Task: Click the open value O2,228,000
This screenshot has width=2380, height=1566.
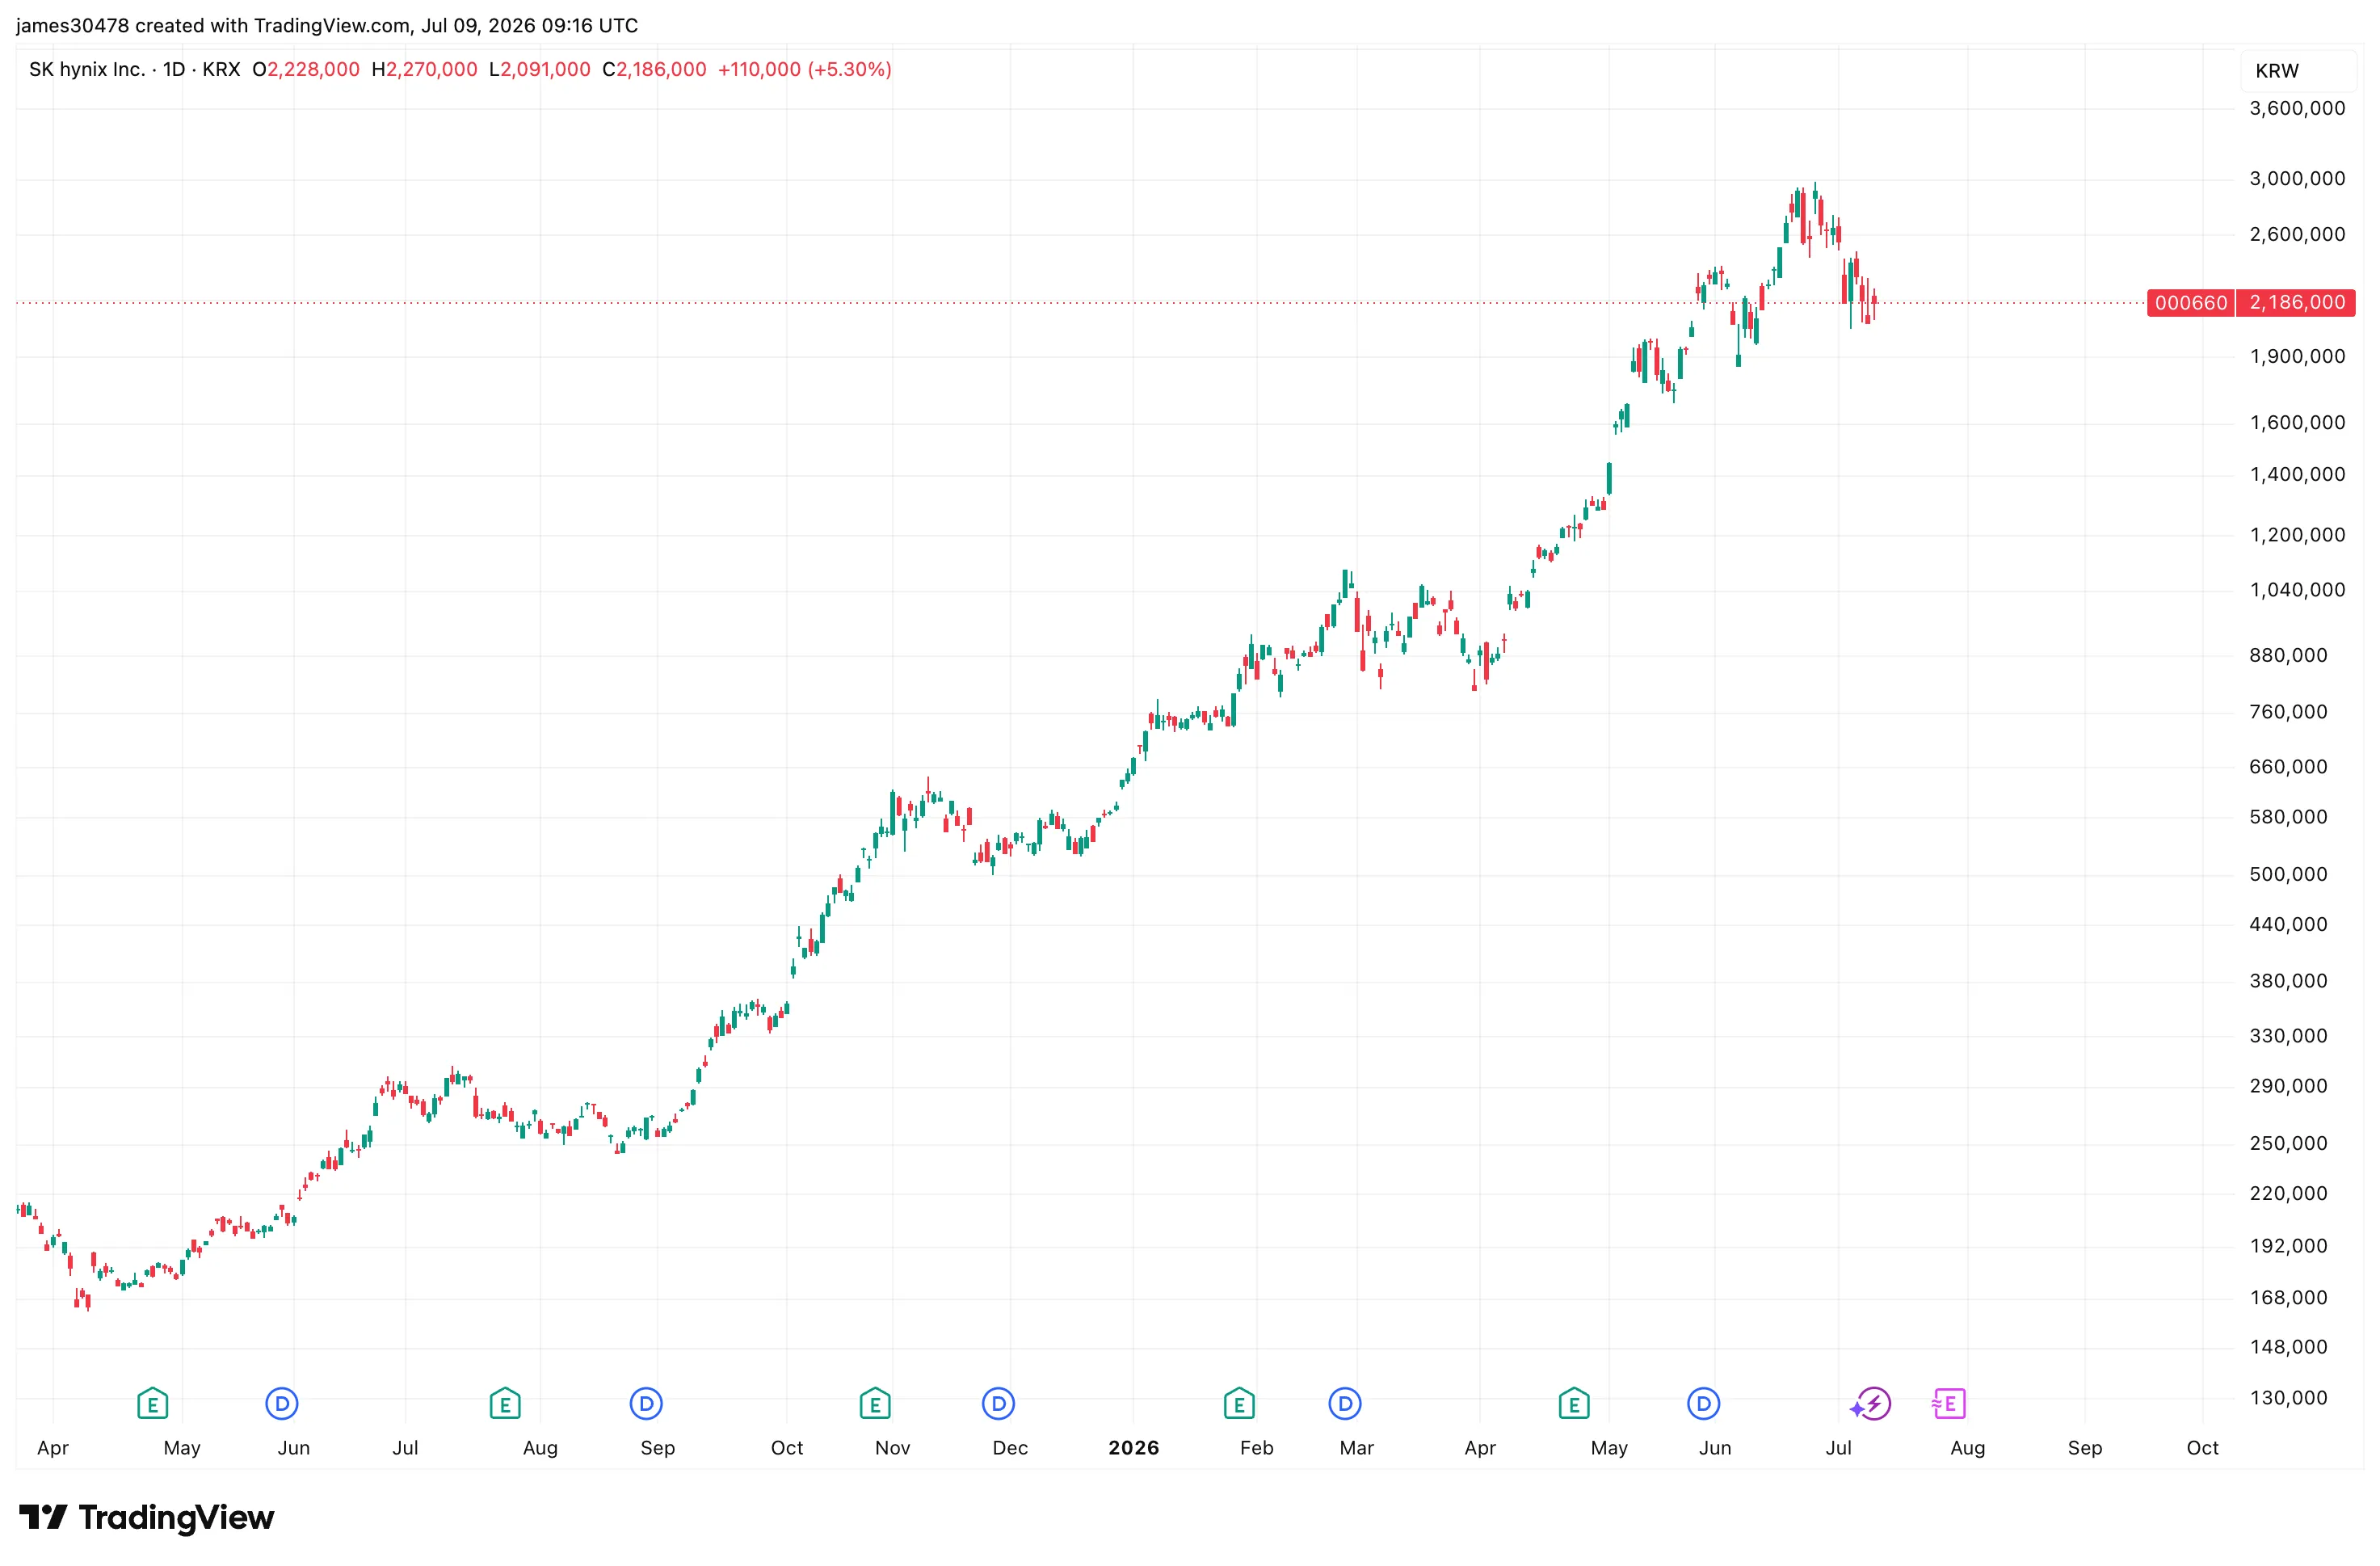Action: 306,69
